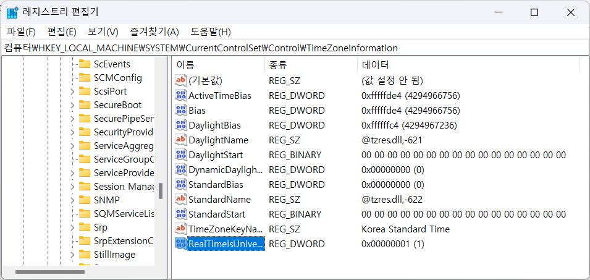Expand the SecurityProviders tree node
590x280 pixels.
72,132
